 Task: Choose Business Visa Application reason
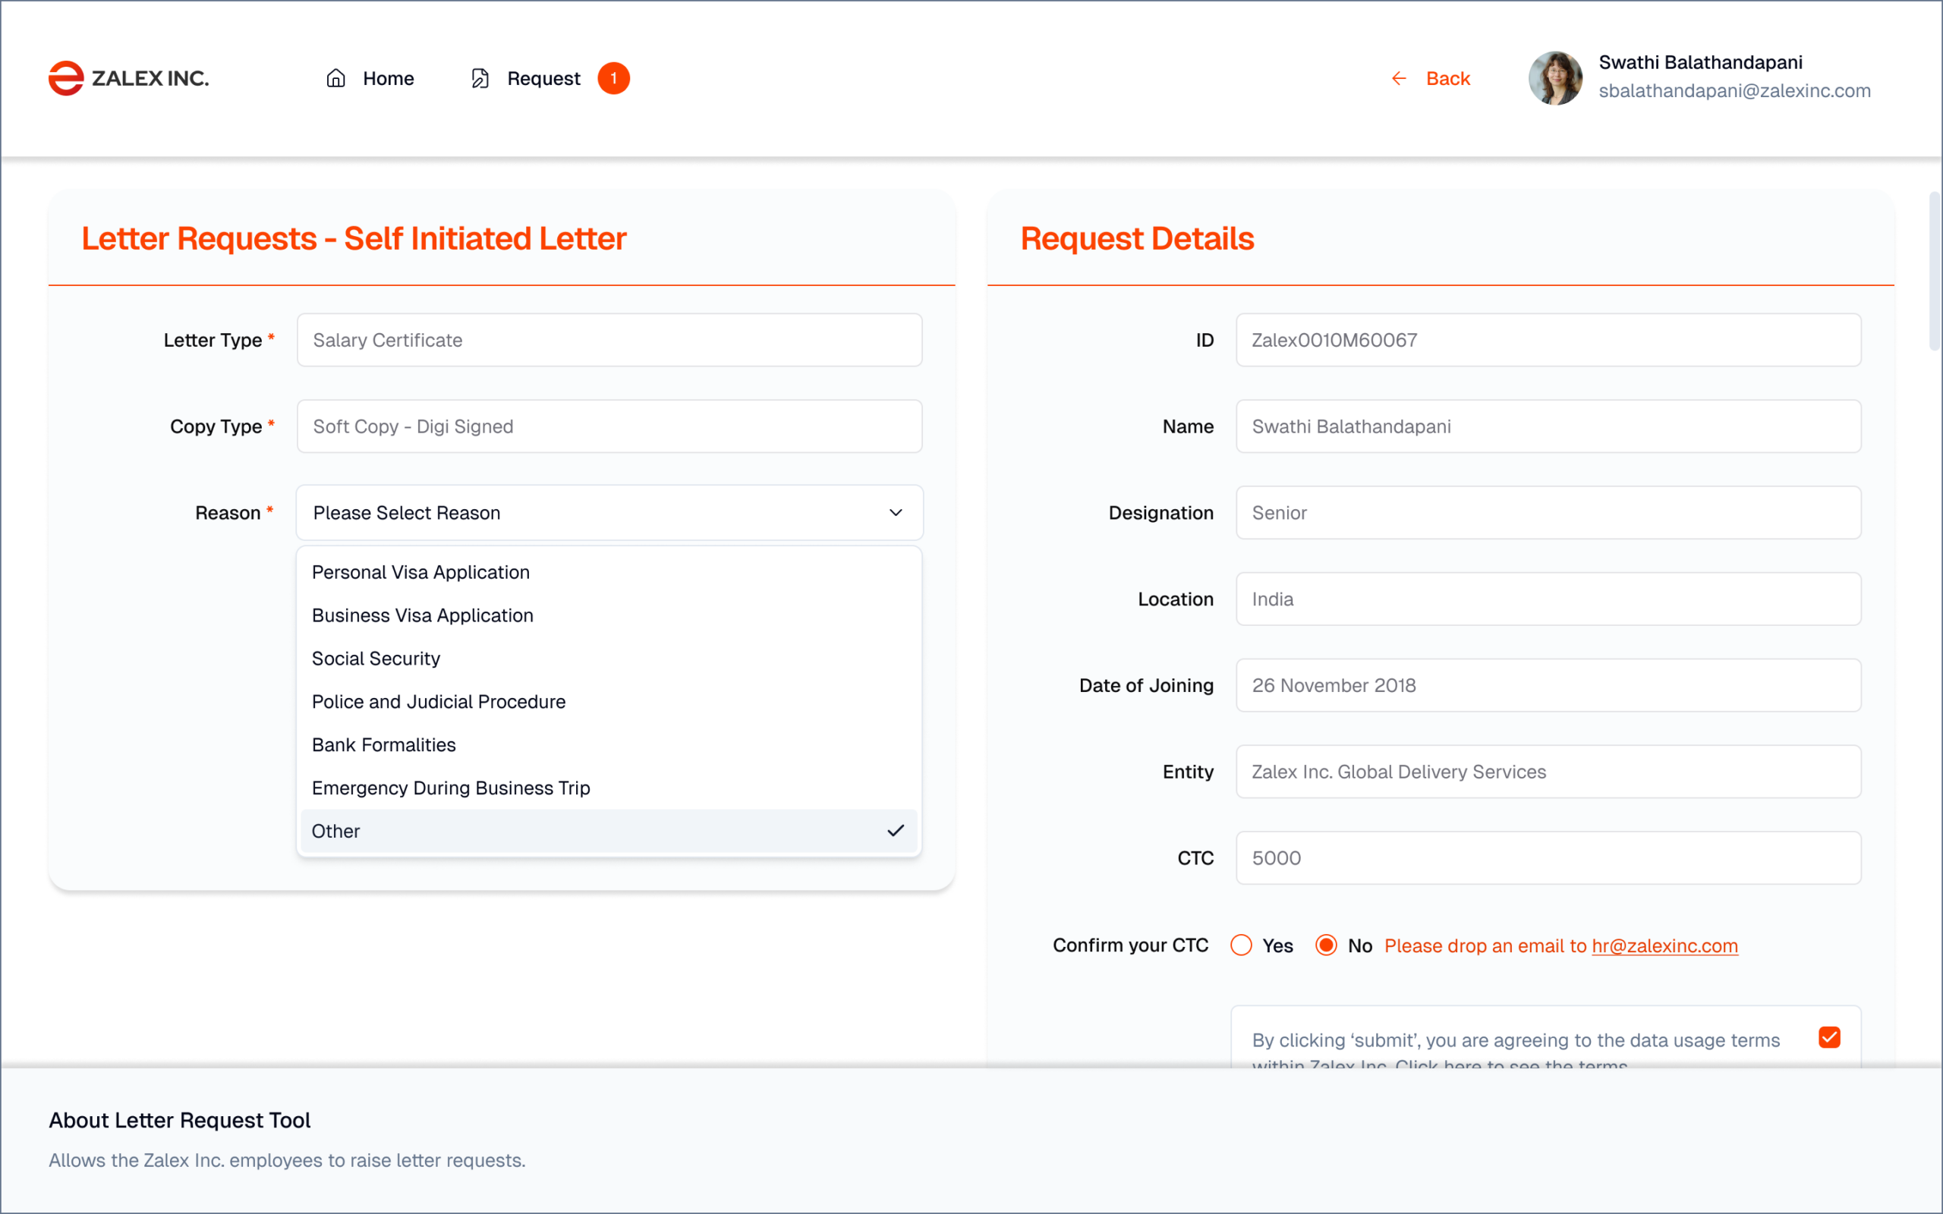tap(609, 615)
